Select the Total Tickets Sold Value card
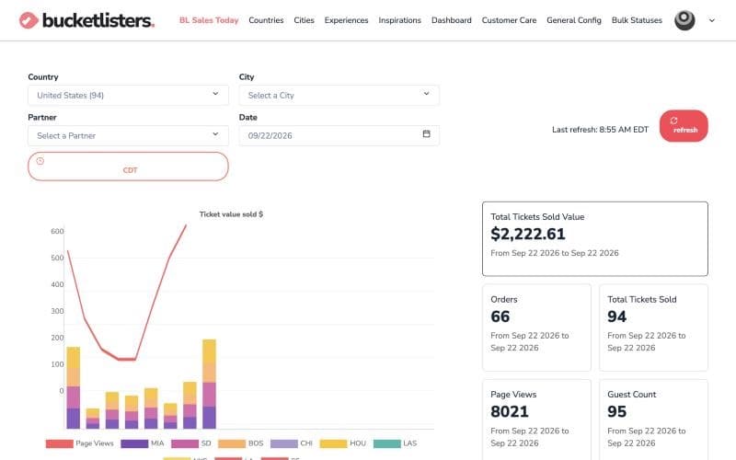Screen dimensions: 736x460 594,239
